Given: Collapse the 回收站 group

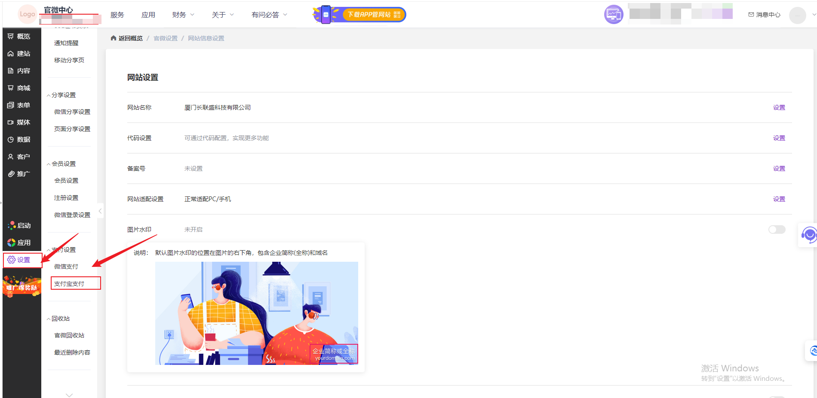Looking at the screenshot, I should [58, 318].
